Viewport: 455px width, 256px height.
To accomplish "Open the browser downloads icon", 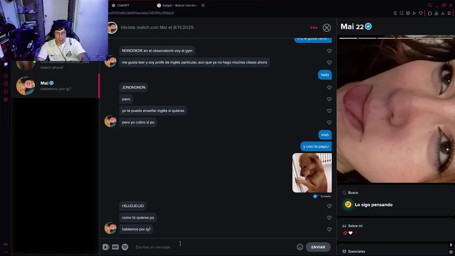I will coord(443,13).
